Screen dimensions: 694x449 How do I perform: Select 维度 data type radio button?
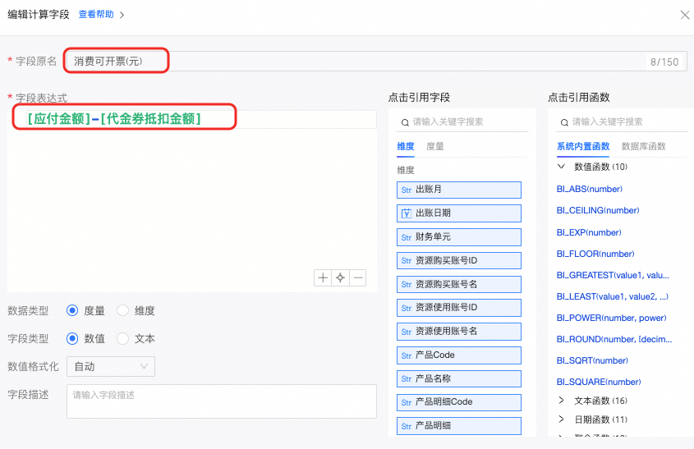[122, 310]
